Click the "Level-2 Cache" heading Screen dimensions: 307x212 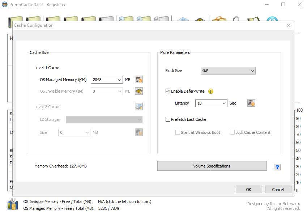(x=47, y=107)
